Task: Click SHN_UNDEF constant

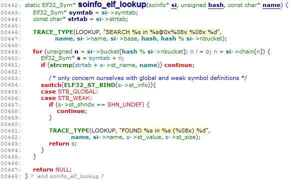Action: 124,104
